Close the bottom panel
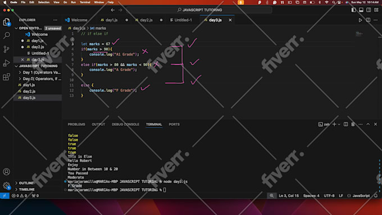Image resolution: width=382 pixels, height=215 pixels. 375,124
